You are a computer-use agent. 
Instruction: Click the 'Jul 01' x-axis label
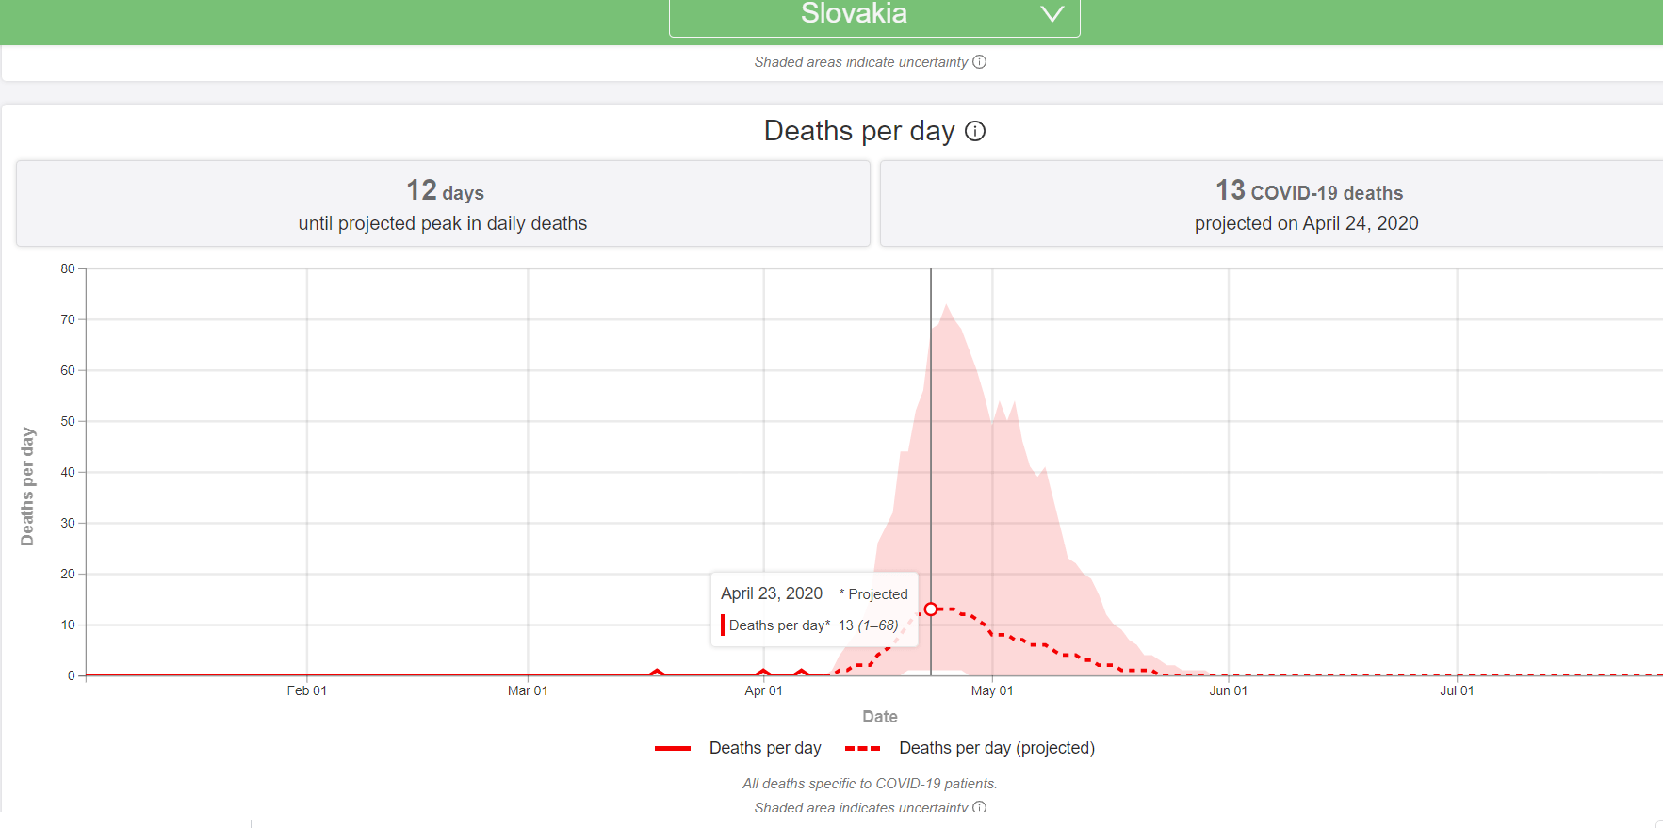coord(1457,690)
